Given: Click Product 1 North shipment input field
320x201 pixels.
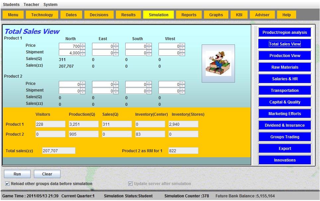Looking at the screenshot, I should tap(69, 53).
